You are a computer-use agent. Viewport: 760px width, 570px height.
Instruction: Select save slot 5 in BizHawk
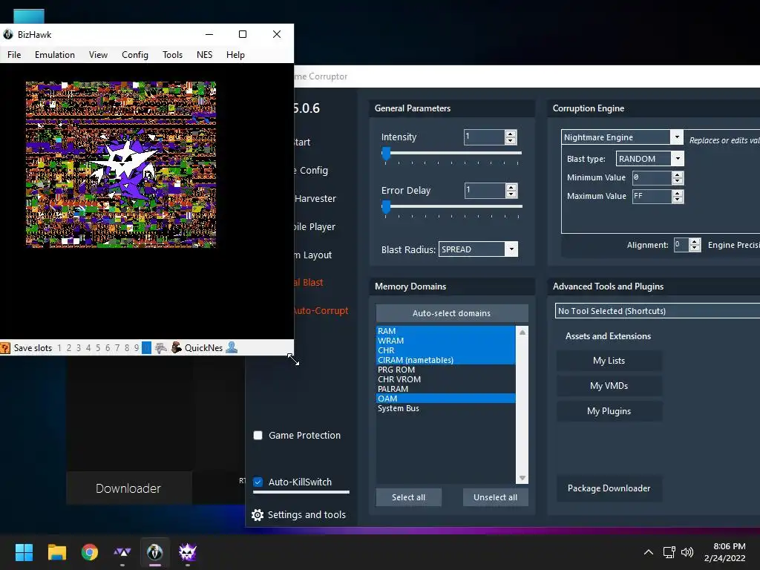tap(98, 348)
